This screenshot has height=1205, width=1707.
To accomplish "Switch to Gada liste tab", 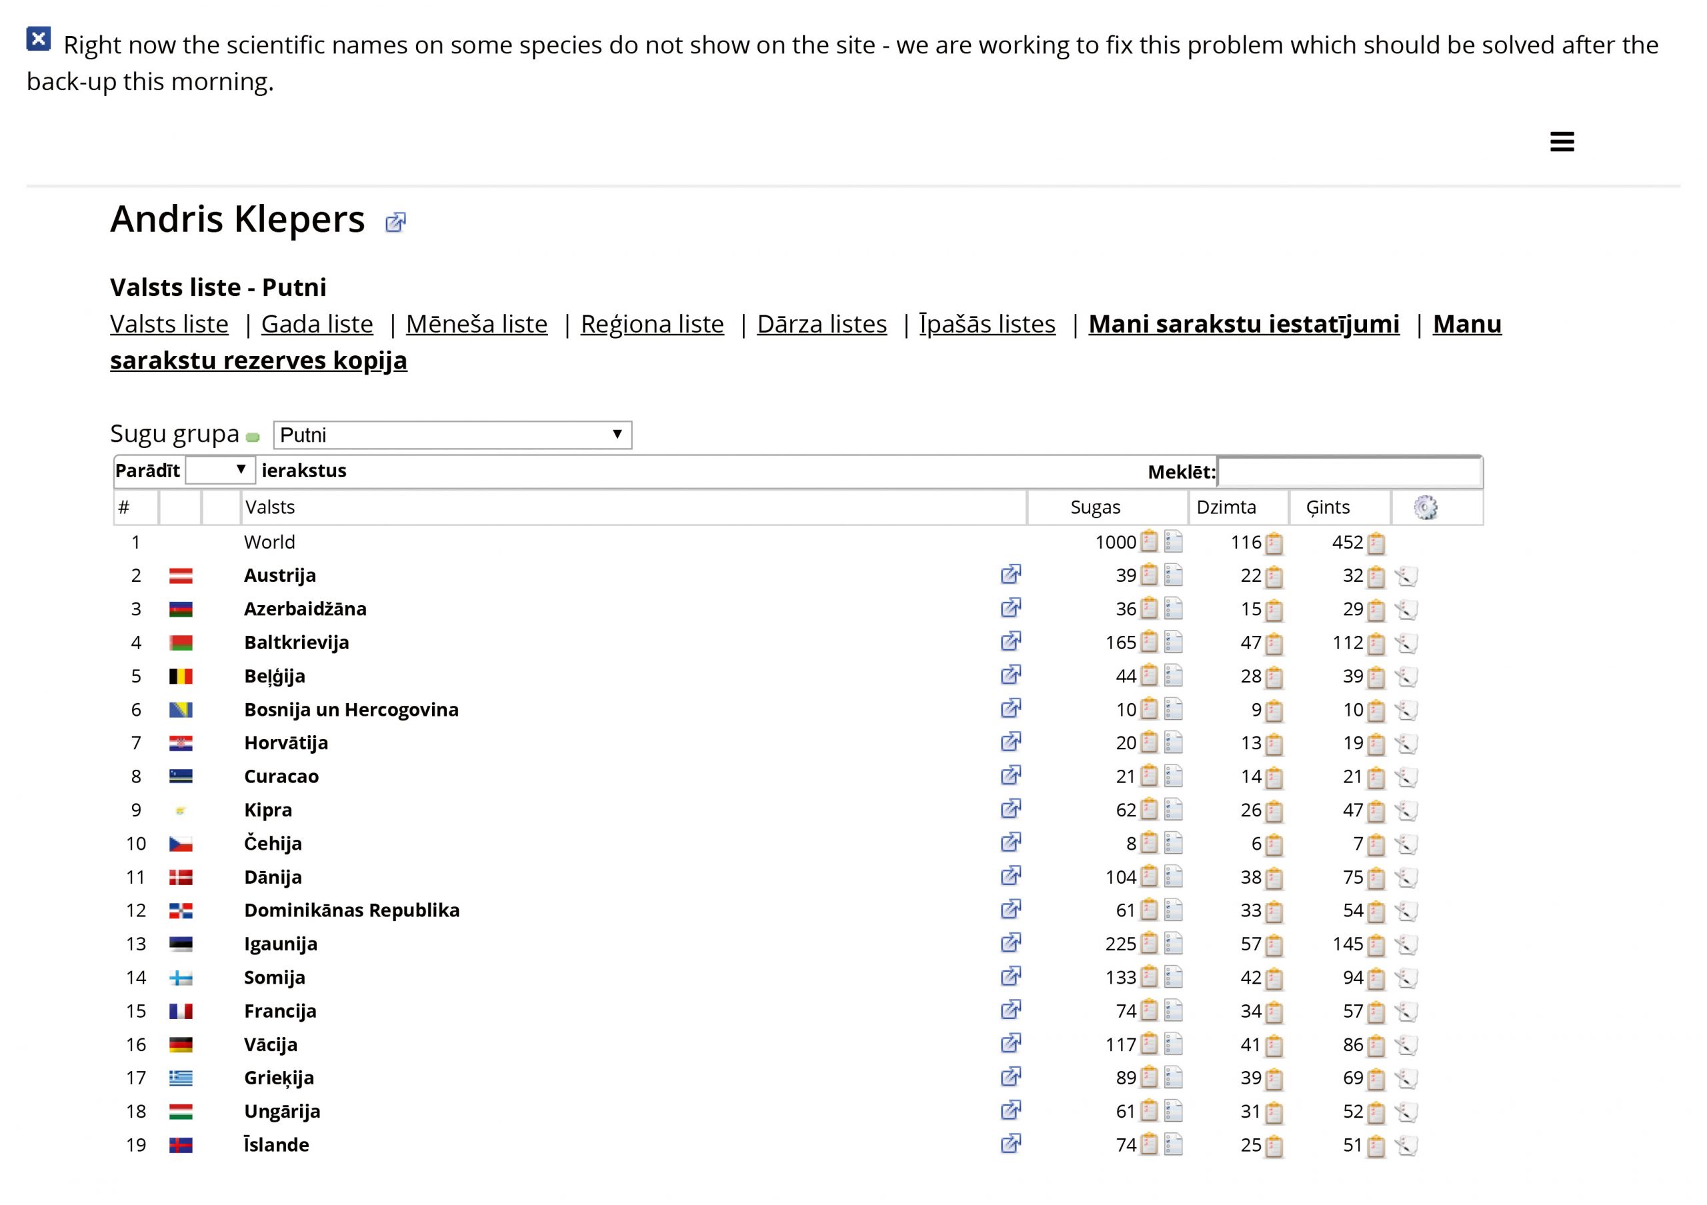I will [x=317, y=324].
